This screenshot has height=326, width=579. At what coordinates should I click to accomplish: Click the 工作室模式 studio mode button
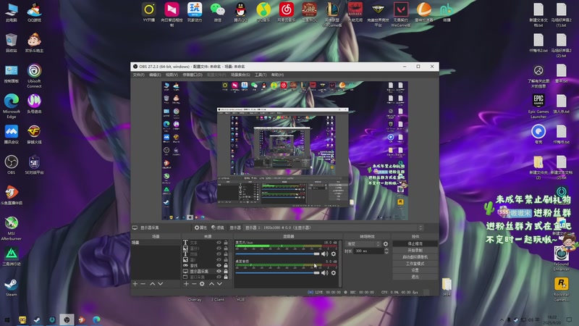(x=415, y=264)
